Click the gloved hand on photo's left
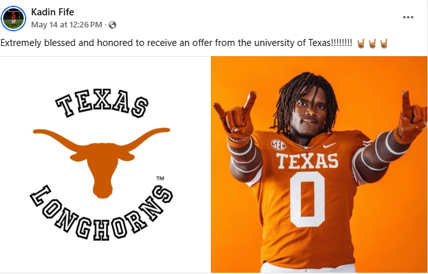The height and width of the screenshot is (274, 428). pos(236,116)
